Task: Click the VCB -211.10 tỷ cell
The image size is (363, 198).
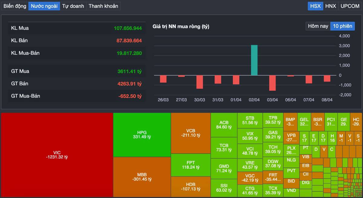Action: tap(191, 133)
